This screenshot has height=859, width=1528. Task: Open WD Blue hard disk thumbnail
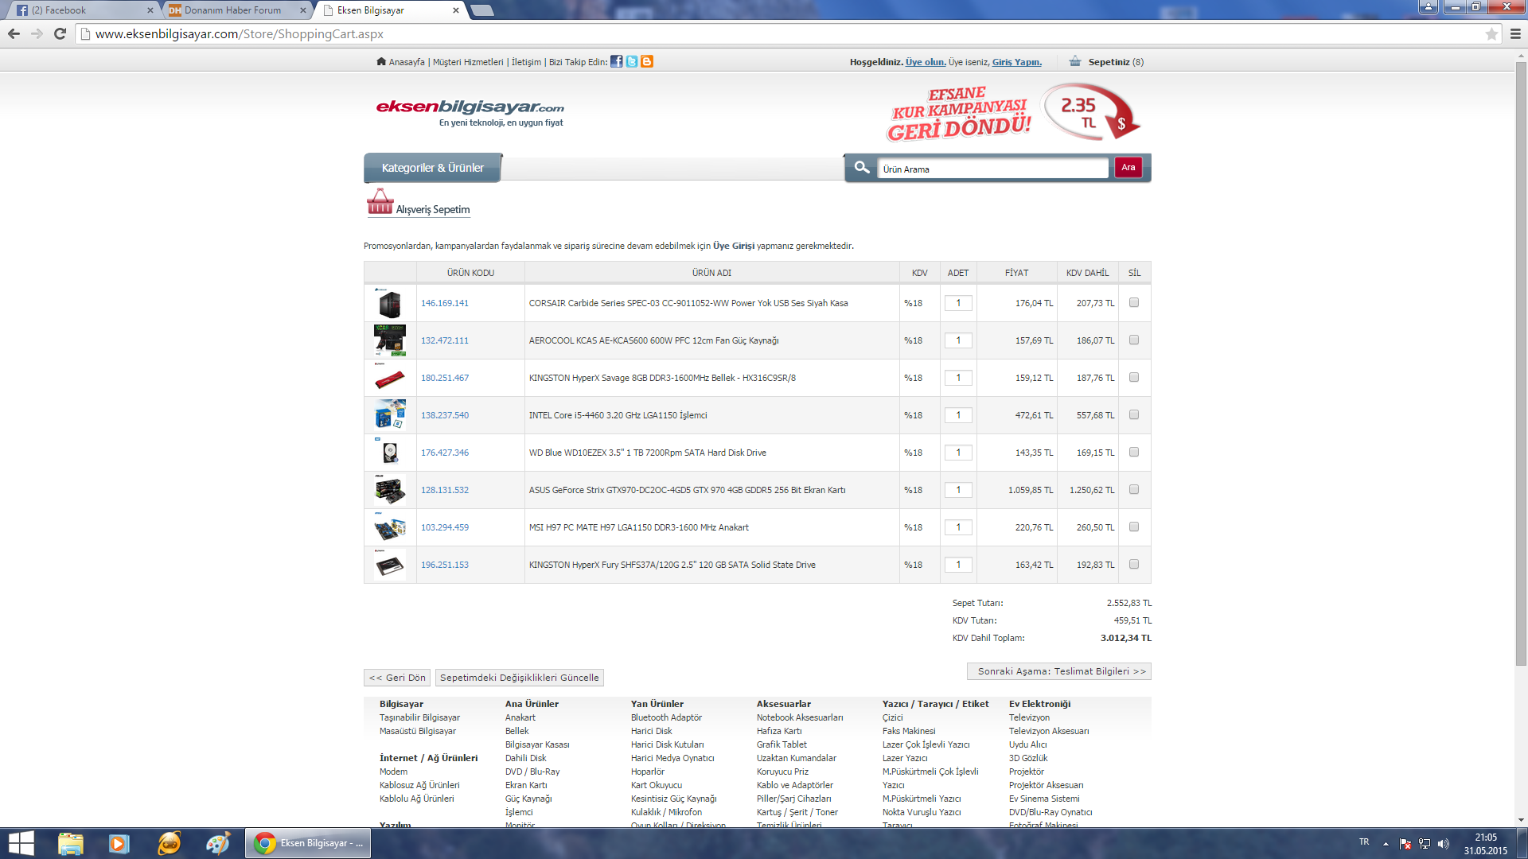point(390,453)
